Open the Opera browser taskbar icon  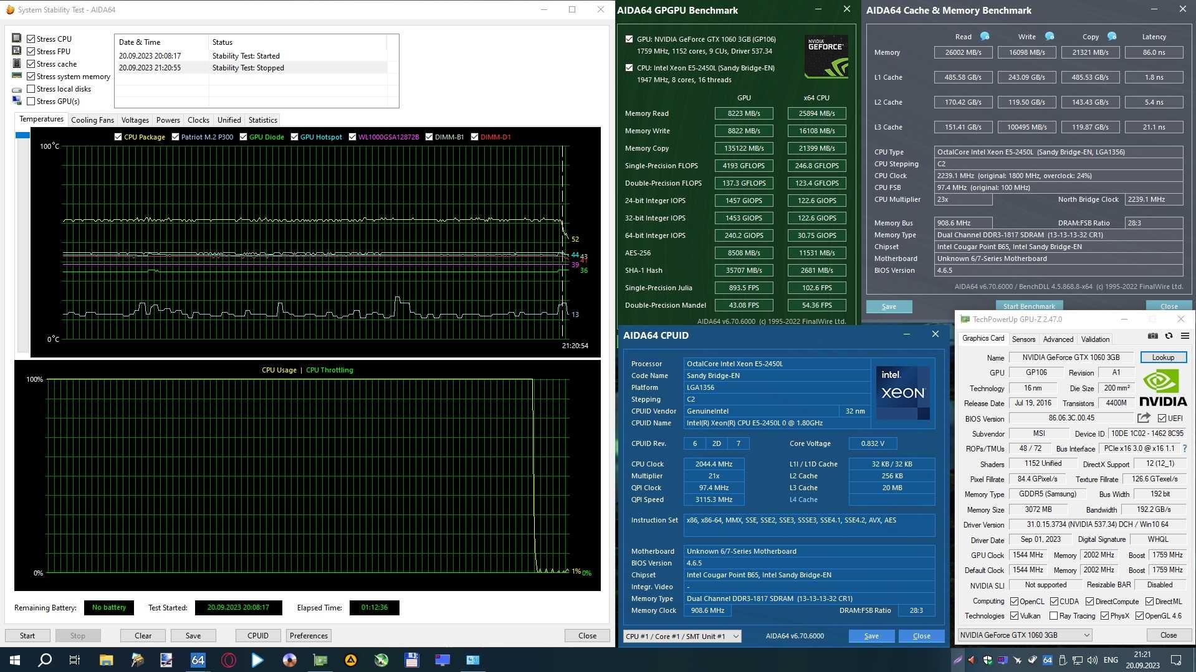(x=228, y=660)
